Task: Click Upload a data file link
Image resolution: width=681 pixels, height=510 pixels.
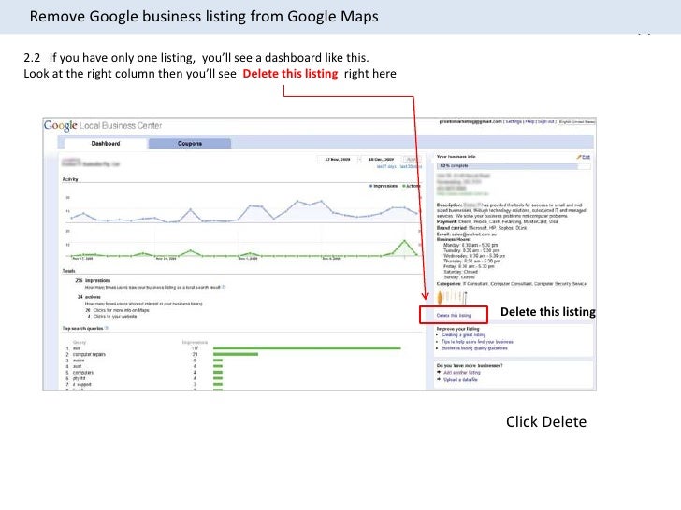Action: (460, 379)
